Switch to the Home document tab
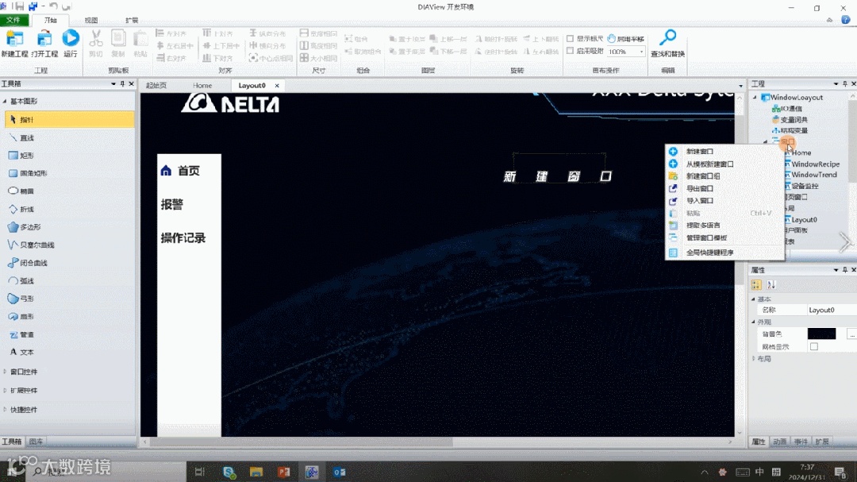The height and width of the screenshot is (482, 857). click(x=202, y=85)
